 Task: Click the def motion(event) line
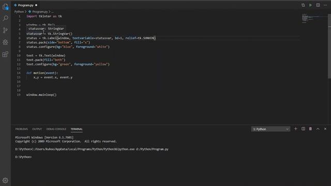click(42, 73)
